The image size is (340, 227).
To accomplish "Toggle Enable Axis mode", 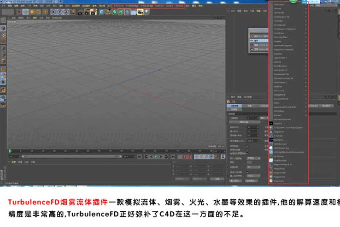I will click(3, 69).
